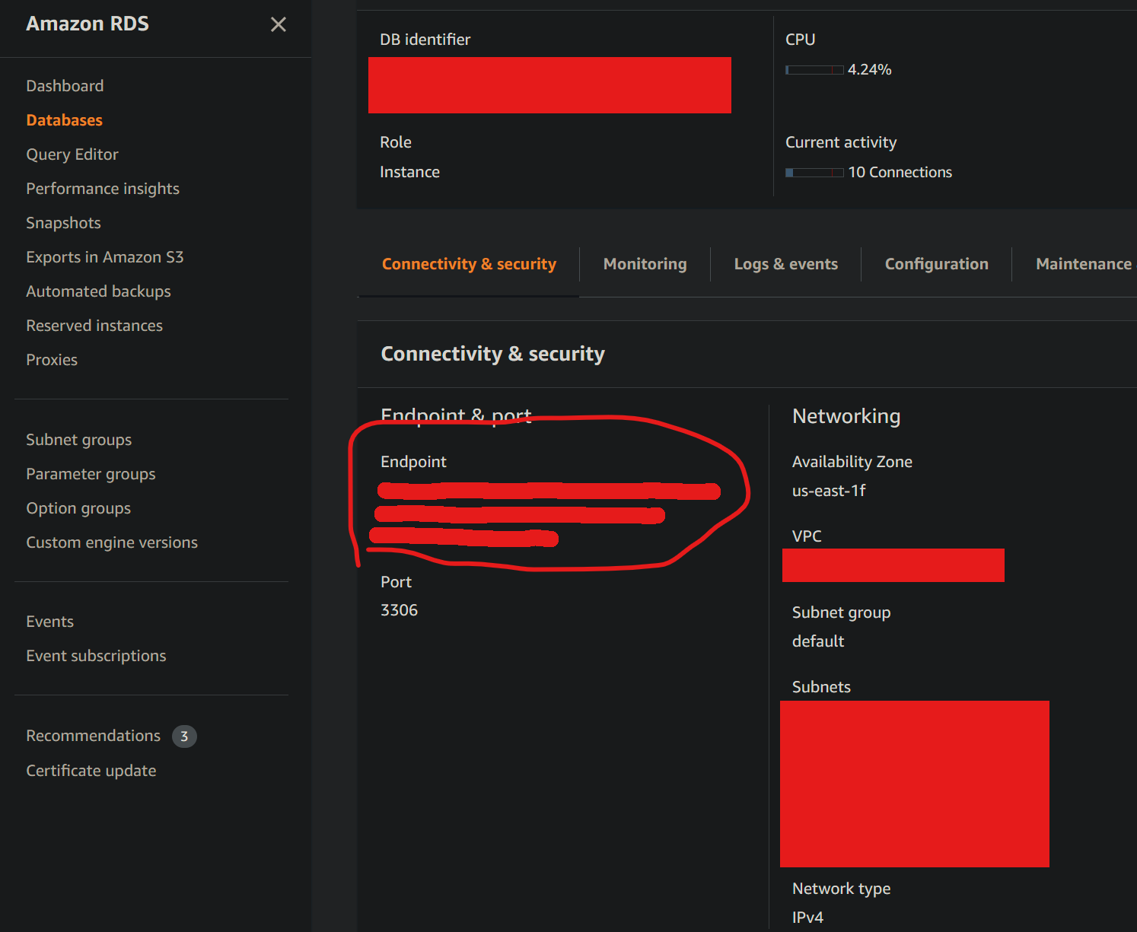
Task: Open Recommendations showing 3 items
Action: 93,735
